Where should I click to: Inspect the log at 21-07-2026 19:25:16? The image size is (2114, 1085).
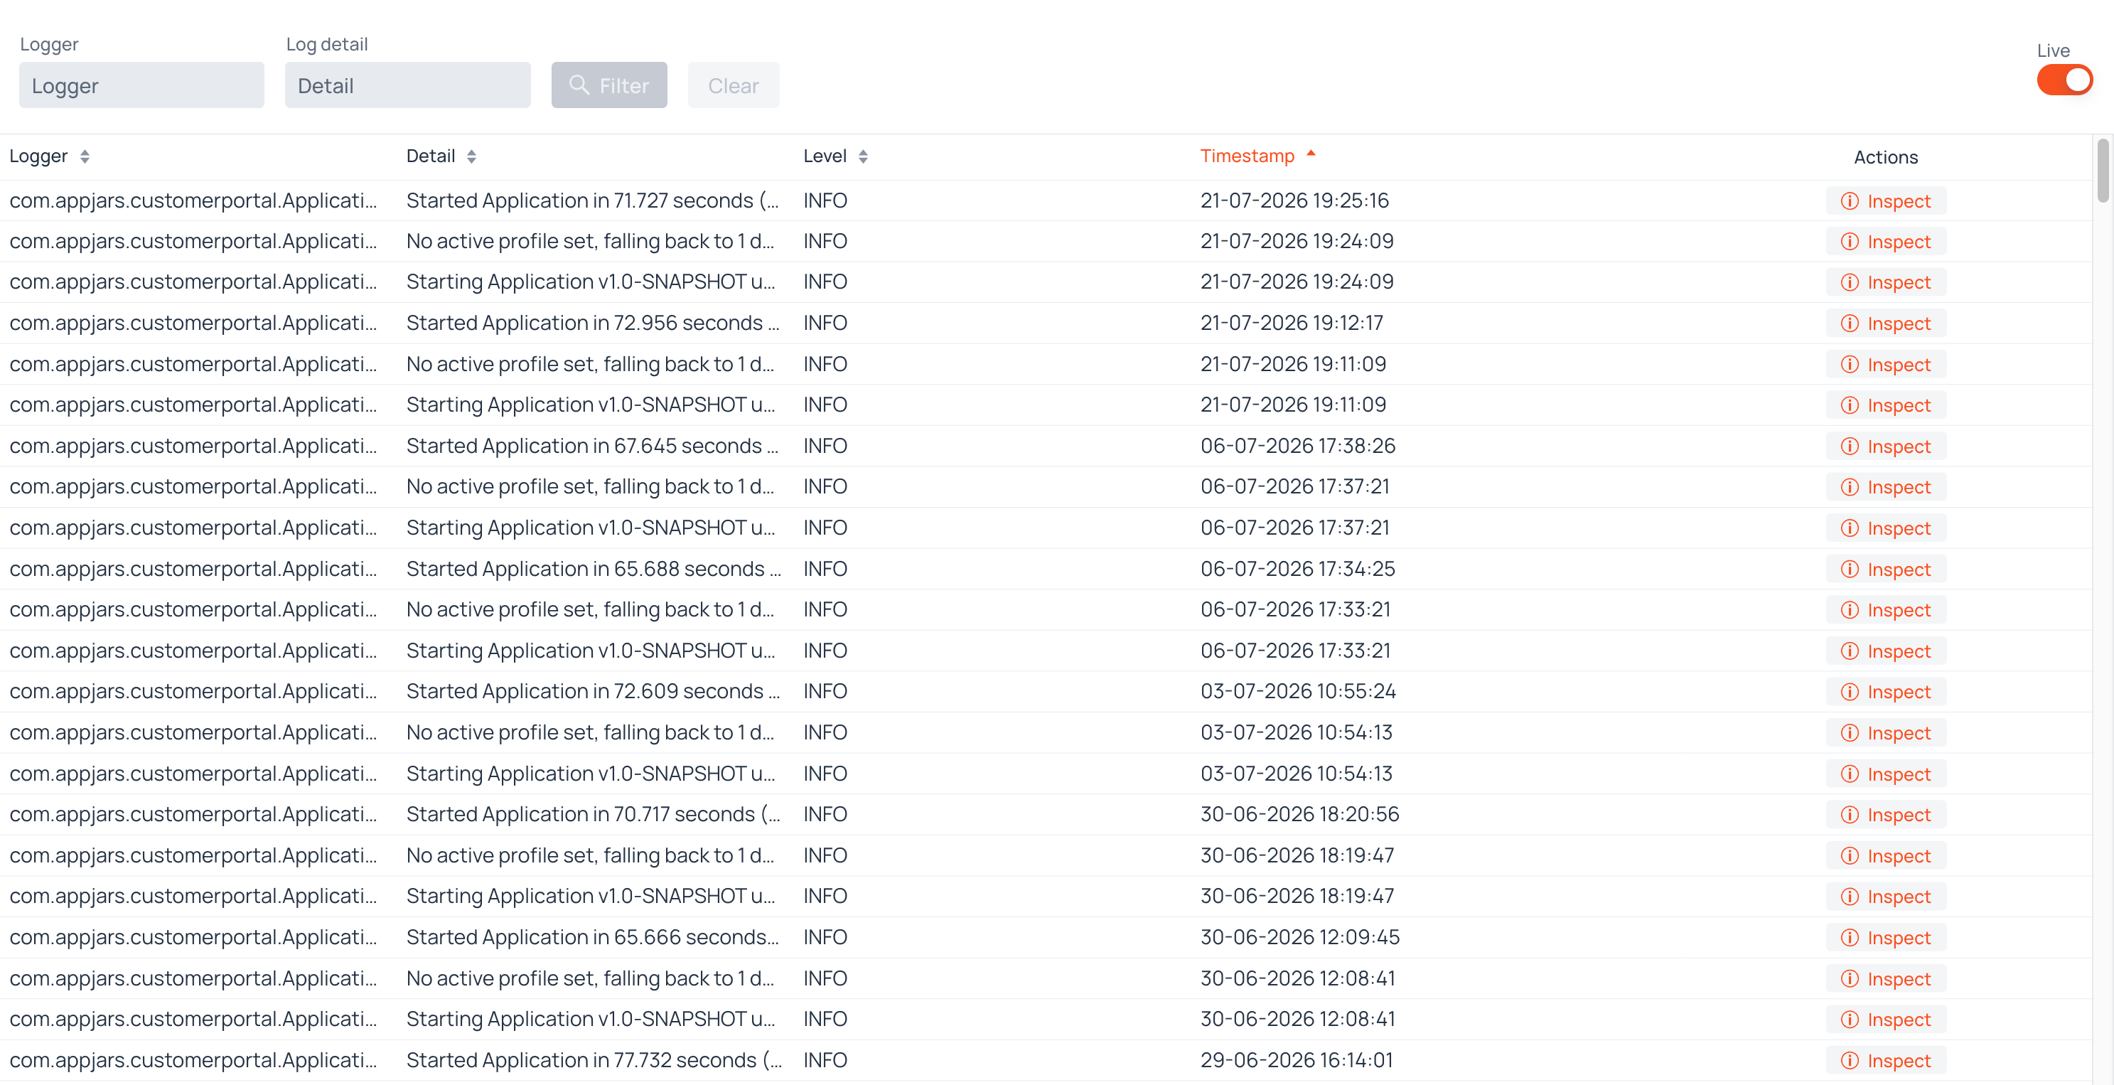click(1886, 201)
